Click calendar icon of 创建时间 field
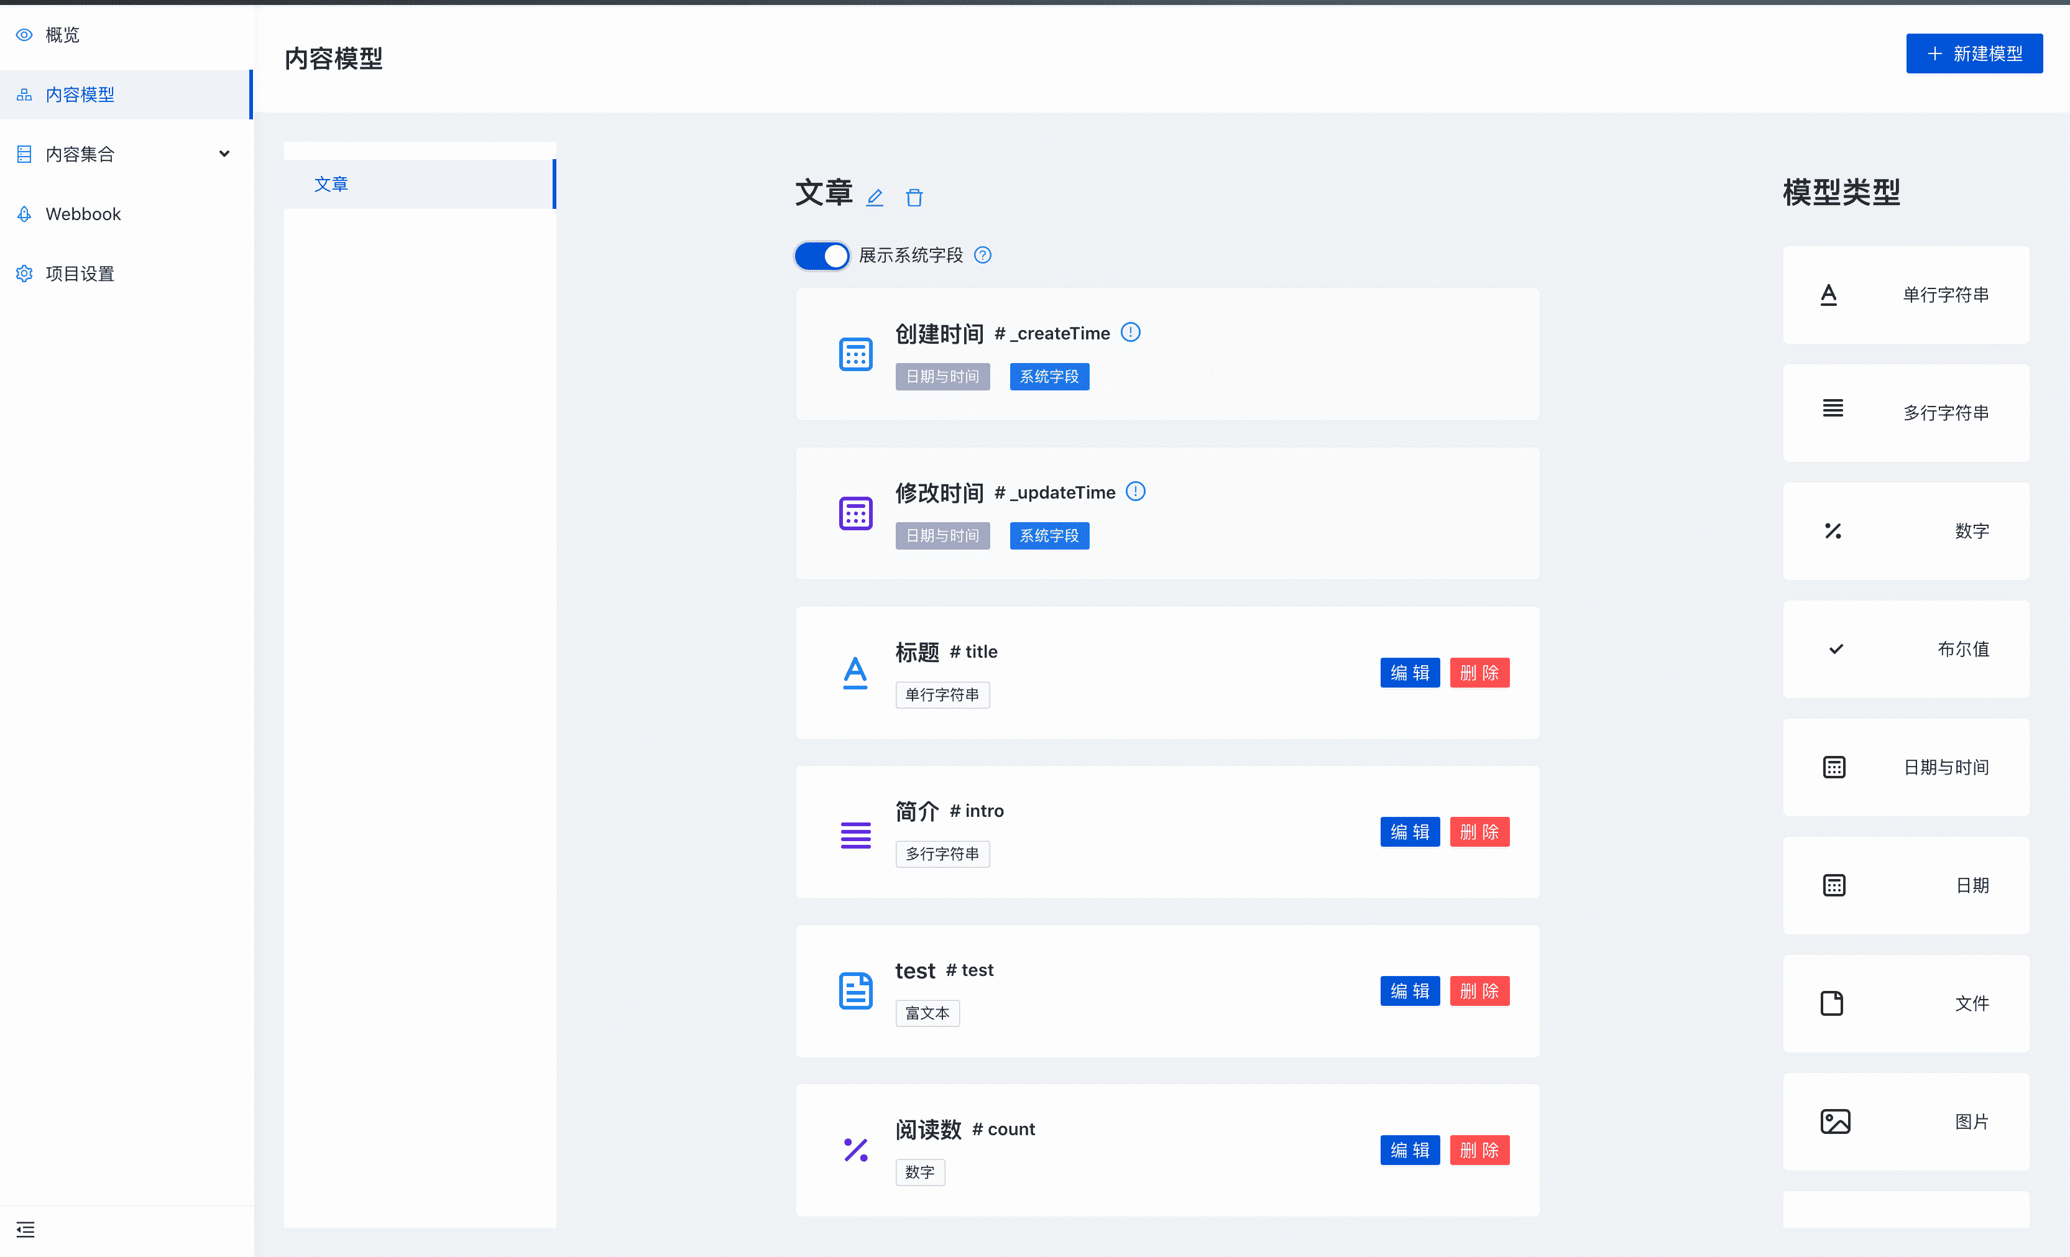The image size is (2070, 1257). pyautogui.click(x=855, y=354)
